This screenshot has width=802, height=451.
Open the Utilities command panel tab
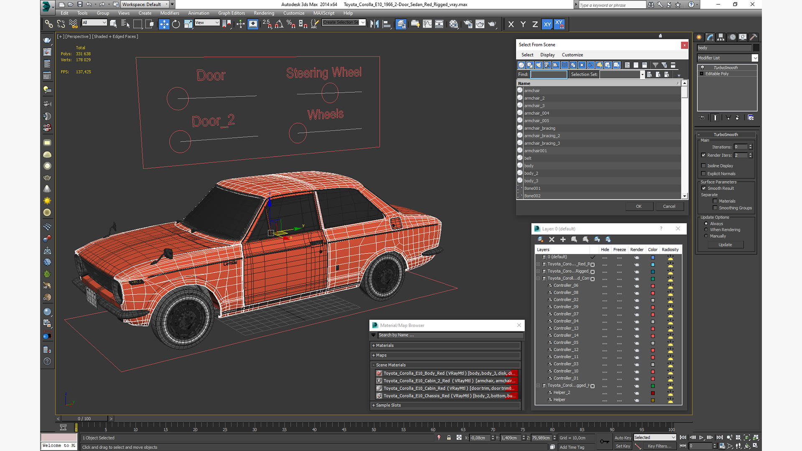click(x=754, y=37)
